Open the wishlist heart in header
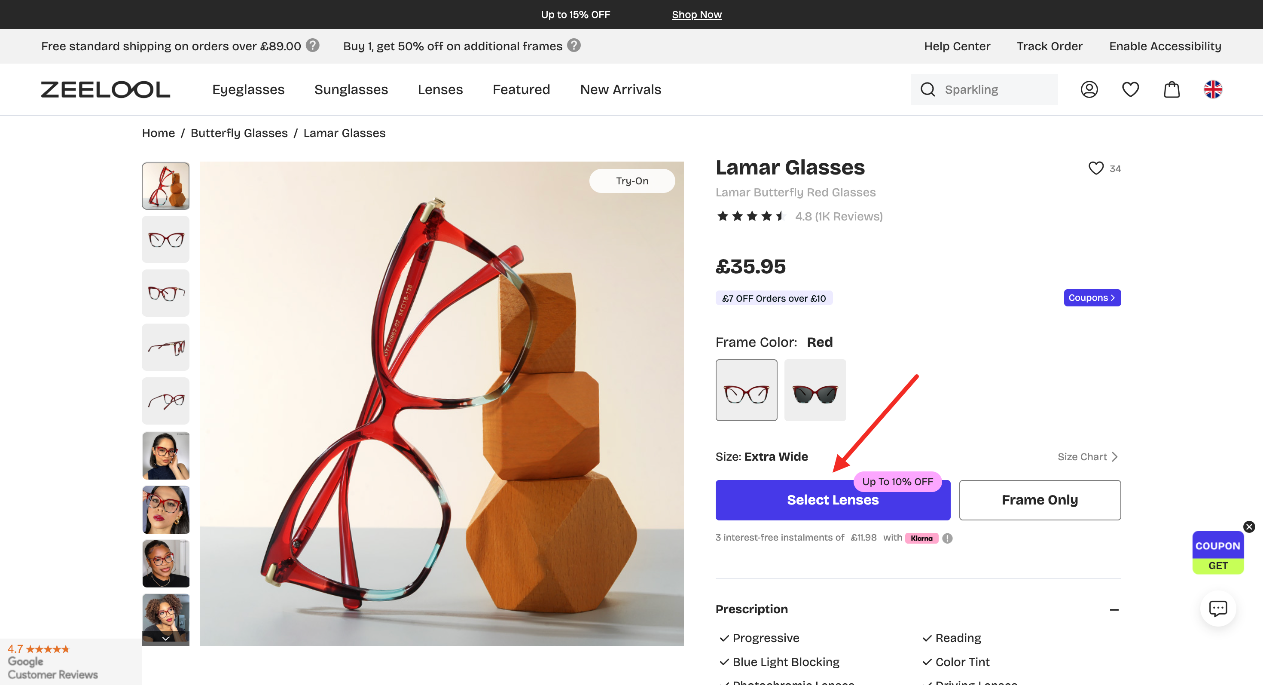Image resolution: width=1263 pixels, height=685 pixels. click(1130, 89)
